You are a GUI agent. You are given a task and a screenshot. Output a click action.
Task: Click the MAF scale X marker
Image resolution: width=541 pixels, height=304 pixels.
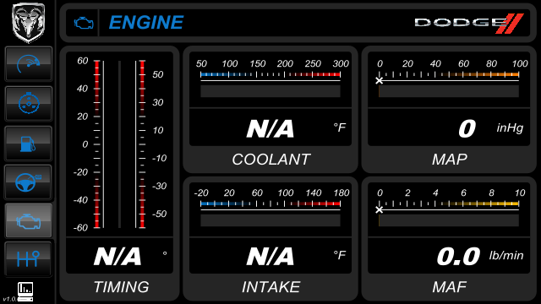tap(380, 209)
